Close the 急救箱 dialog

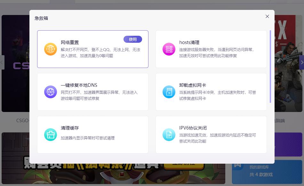pos(267,16)
